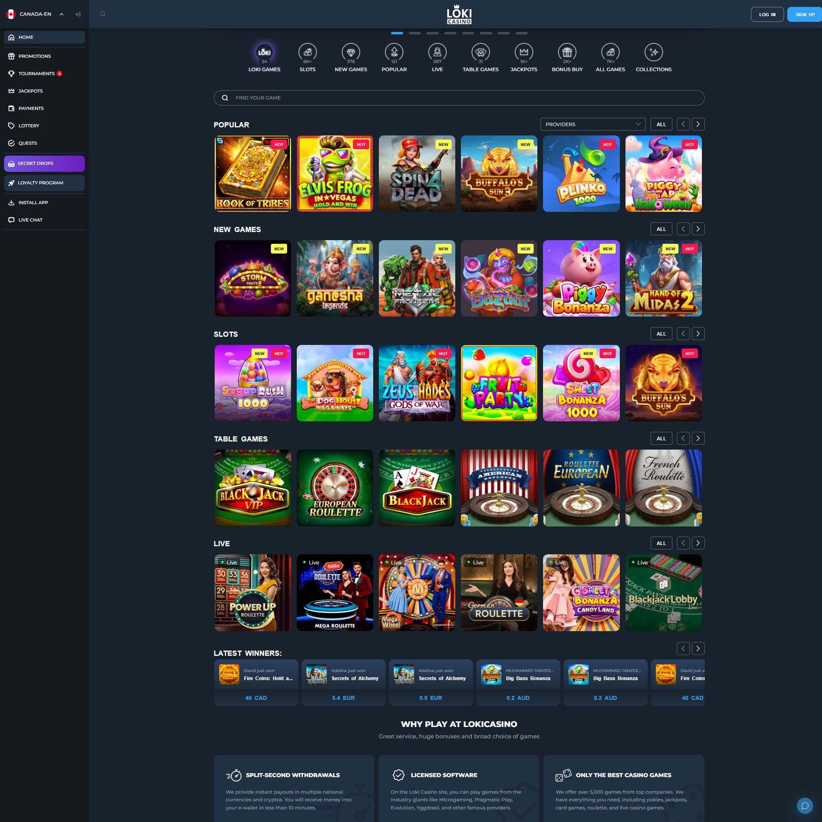
Task: Select the Live dealer category icon
Action: click(437, 52)
